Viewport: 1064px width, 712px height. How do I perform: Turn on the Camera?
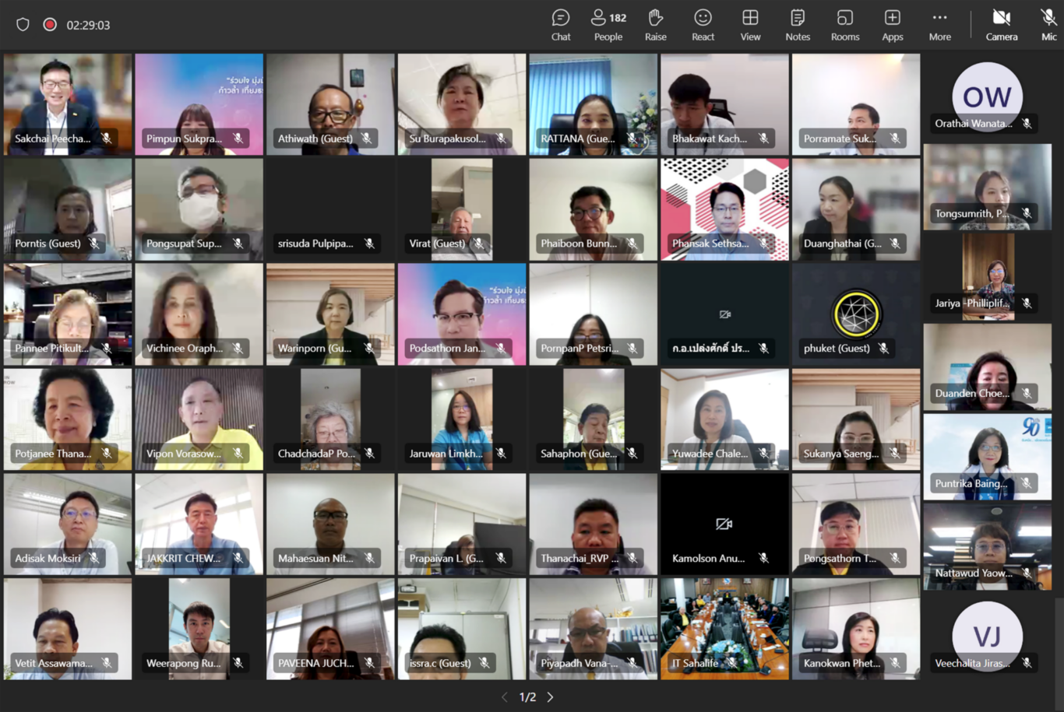pos(1002,25)
